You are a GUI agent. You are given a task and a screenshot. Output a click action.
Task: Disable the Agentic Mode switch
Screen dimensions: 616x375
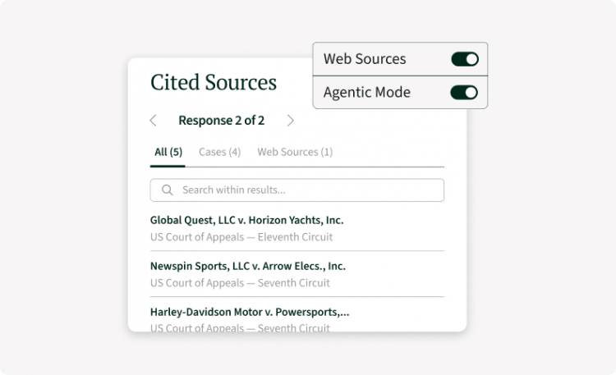(464, 93)
